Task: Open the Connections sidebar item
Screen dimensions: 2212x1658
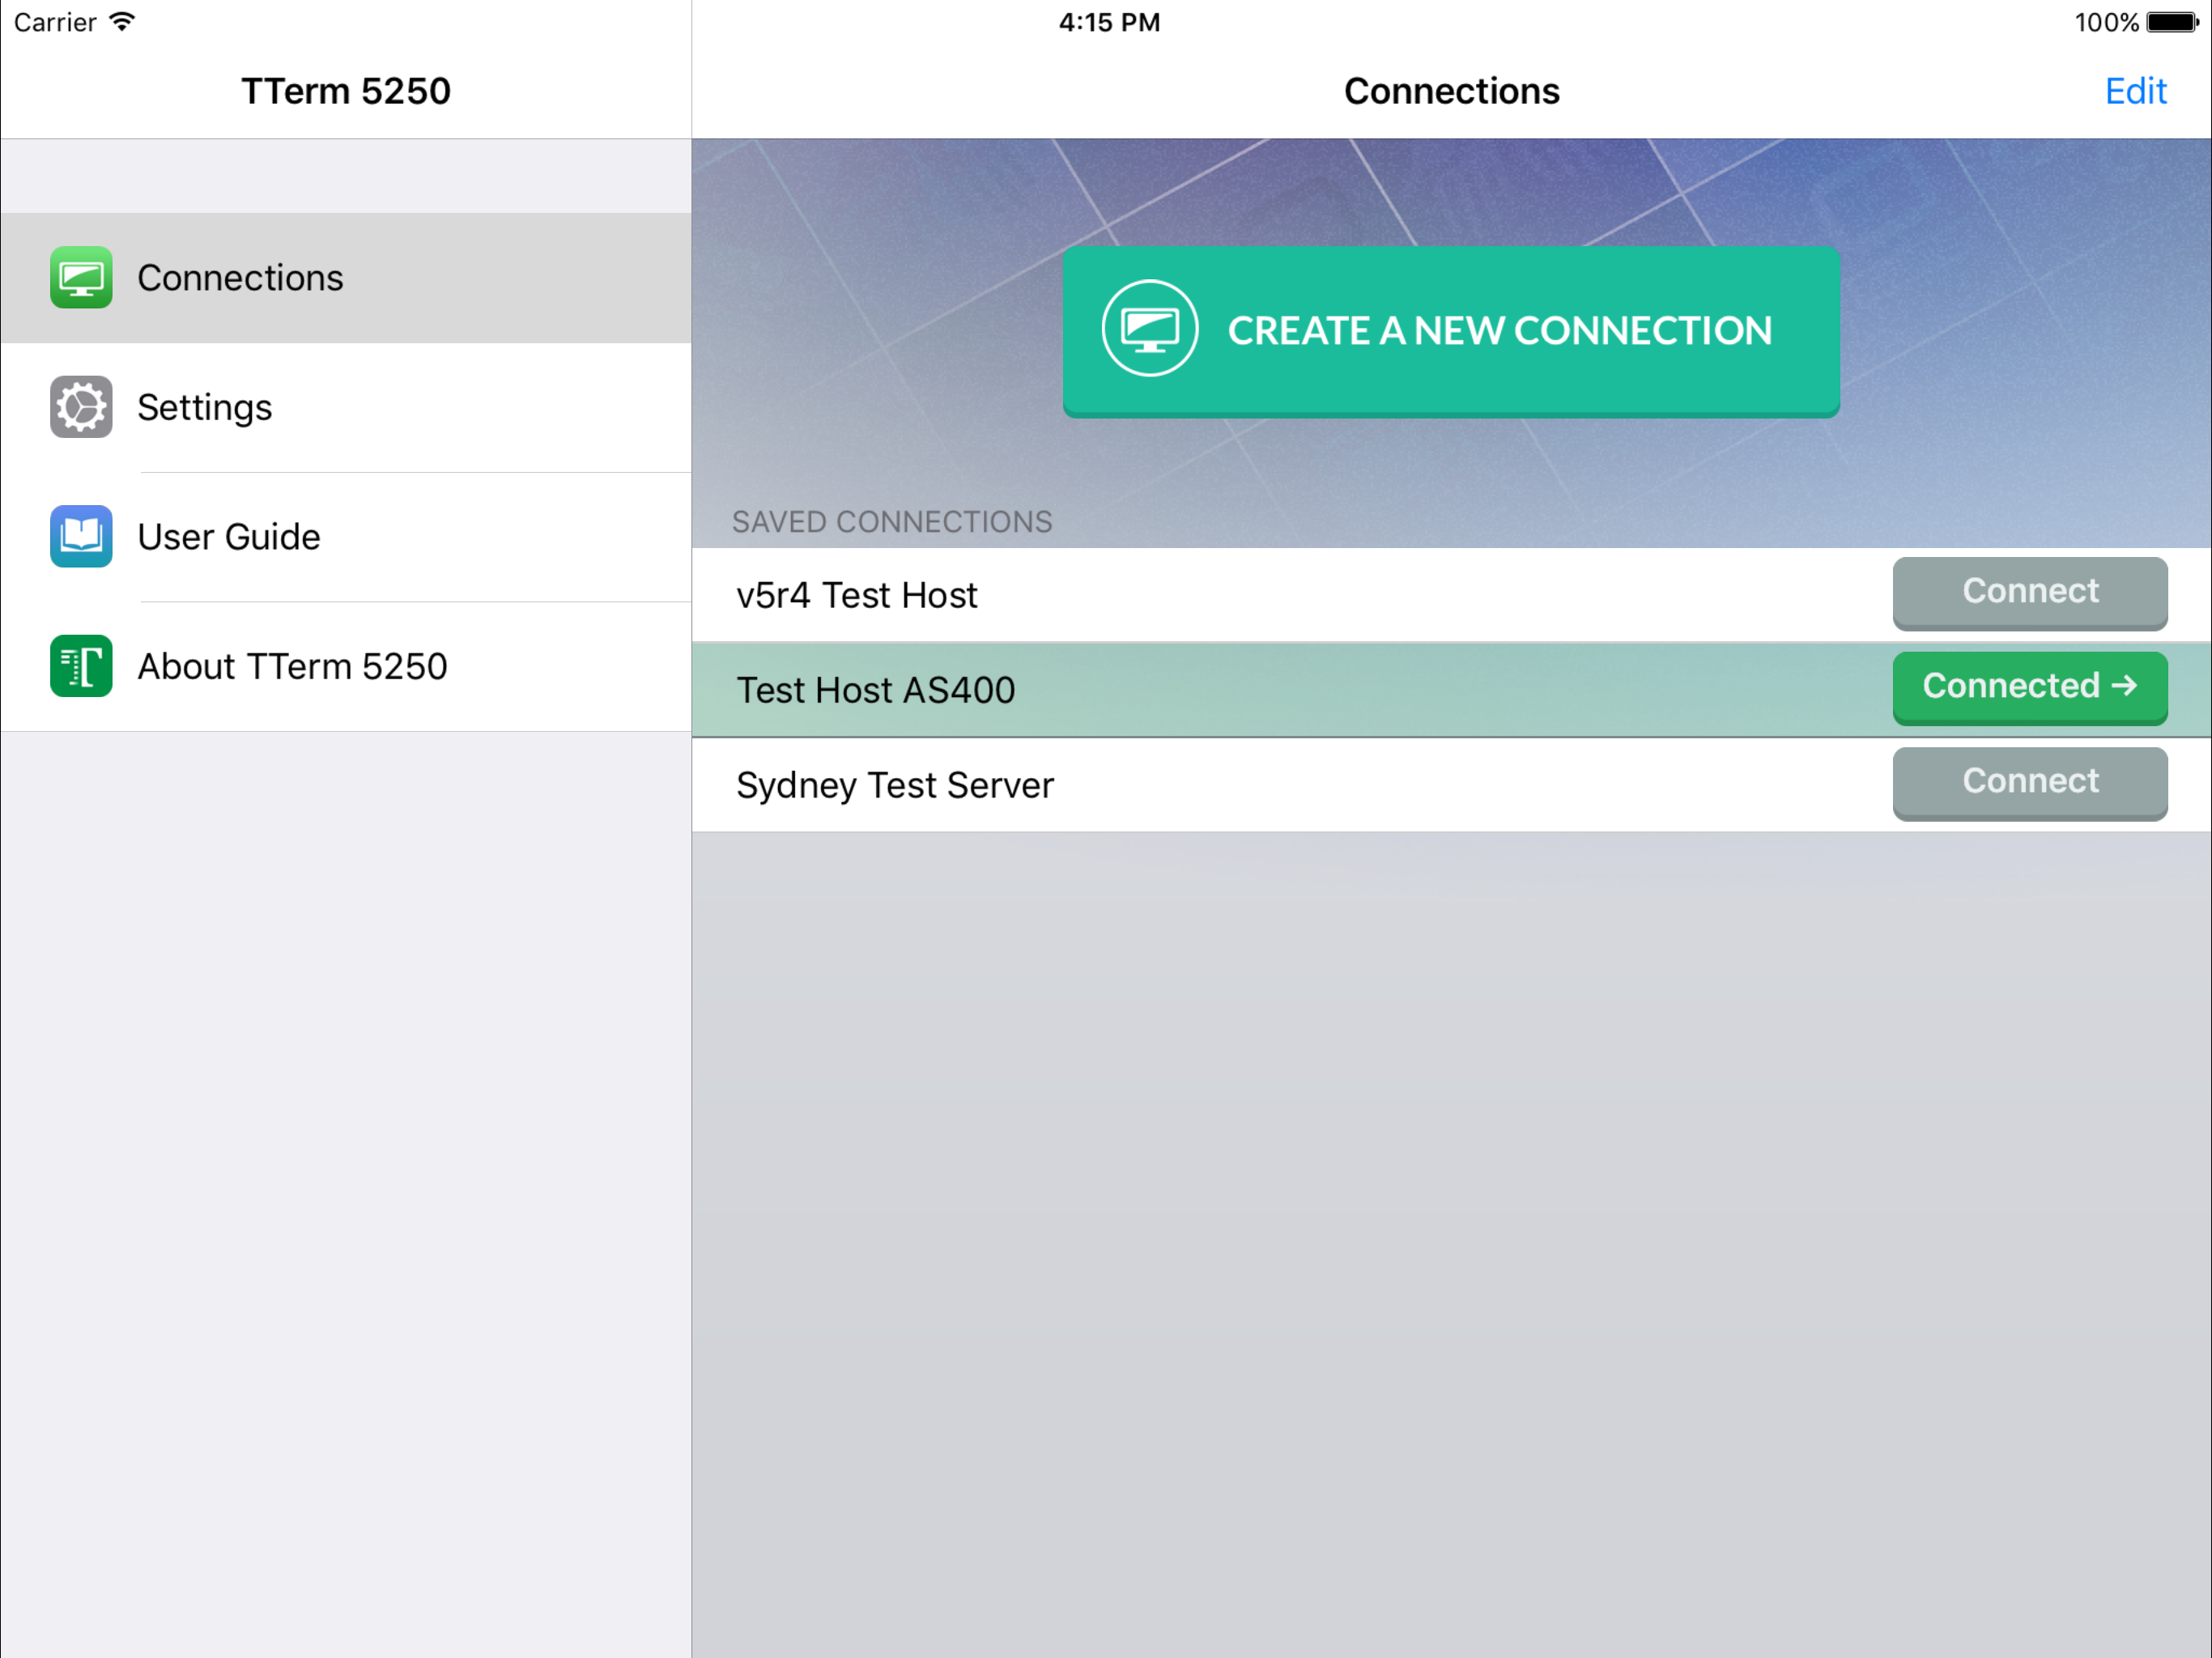Action: pyautogui.click(x=346, y=278)
